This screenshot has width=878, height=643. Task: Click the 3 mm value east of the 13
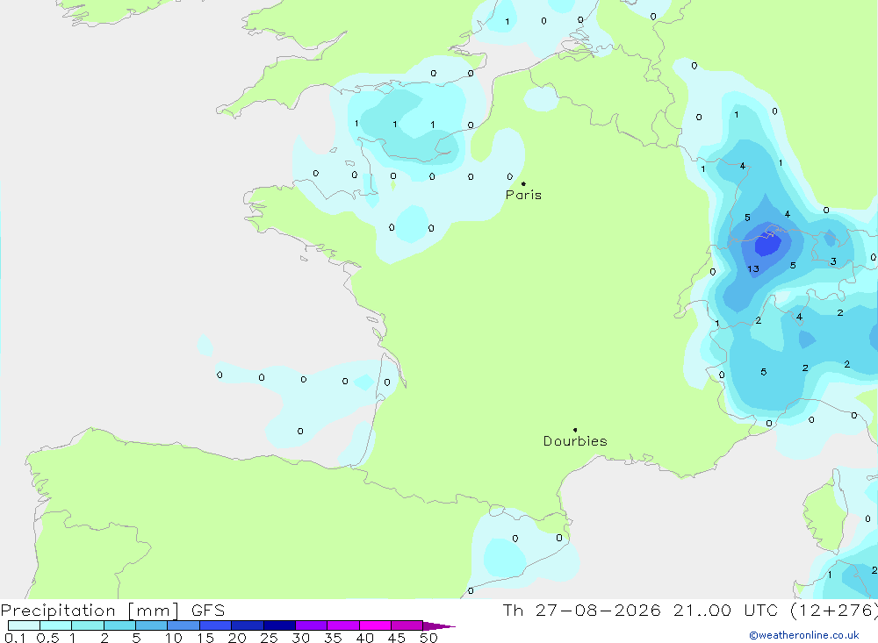pyautogui.click(x=833, y=261)
